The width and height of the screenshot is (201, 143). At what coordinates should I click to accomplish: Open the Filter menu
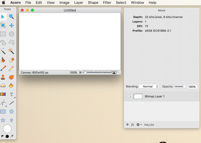[x=107, y=3]
